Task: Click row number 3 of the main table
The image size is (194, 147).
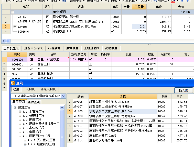Action: click(x=6, y=26)
